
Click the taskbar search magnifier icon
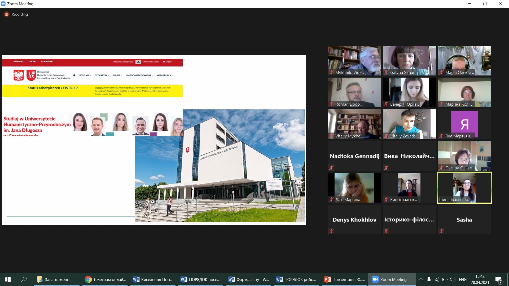click(24, 279)
